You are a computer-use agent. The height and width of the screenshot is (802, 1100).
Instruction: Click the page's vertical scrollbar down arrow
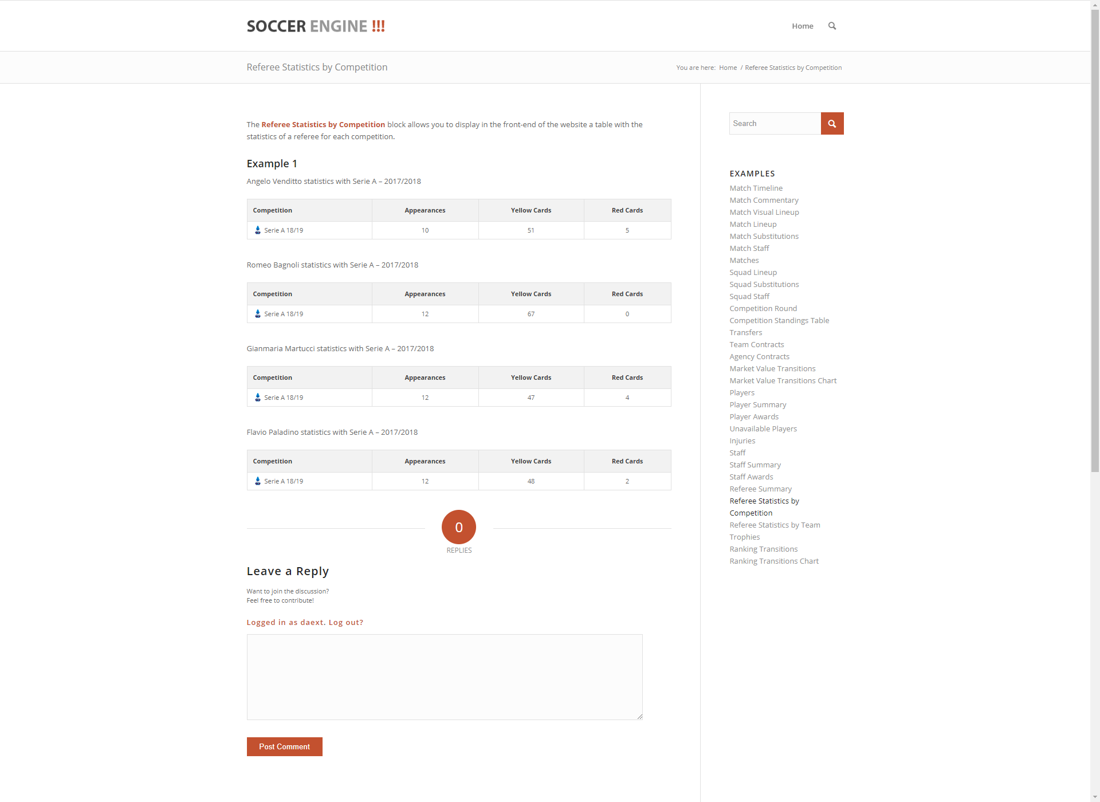pyautogui.click(x=1095, y=797)
